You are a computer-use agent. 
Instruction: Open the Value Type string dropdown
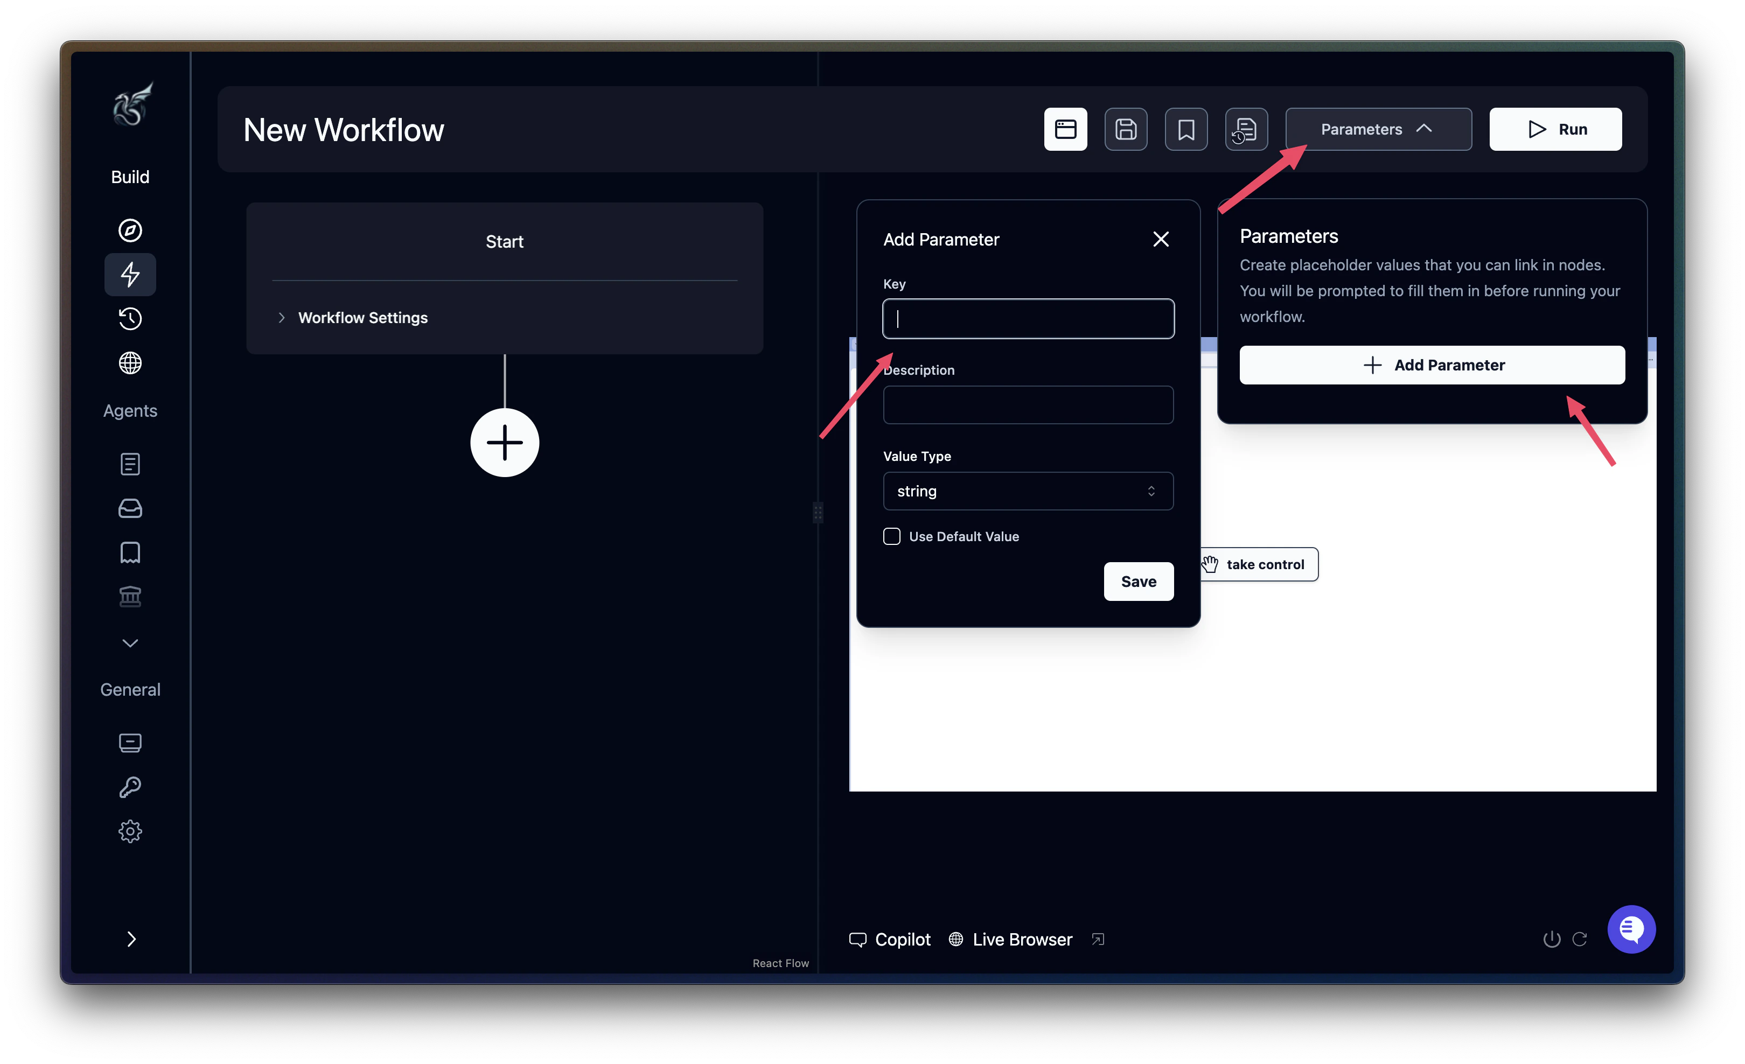click(x=1028, y=491)
